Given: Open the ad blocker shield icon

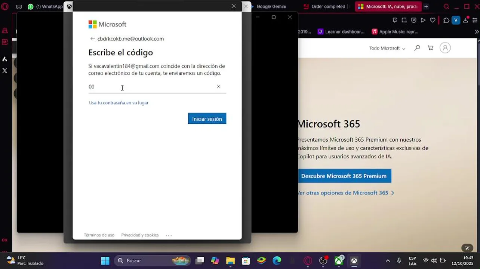Looking at the screenshot, I should coord(414,20).
